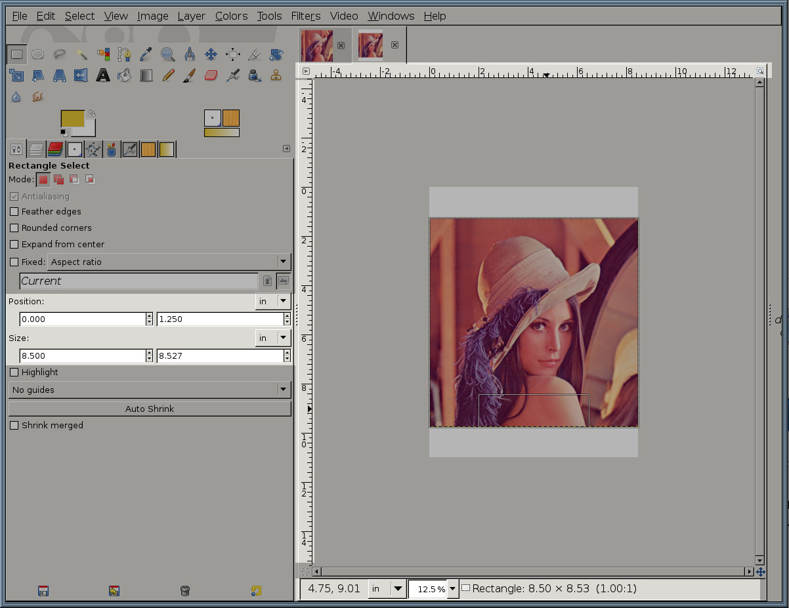The image size is (789, 608).
Task: Select the Alignment tool
Action: click(233, 54)
